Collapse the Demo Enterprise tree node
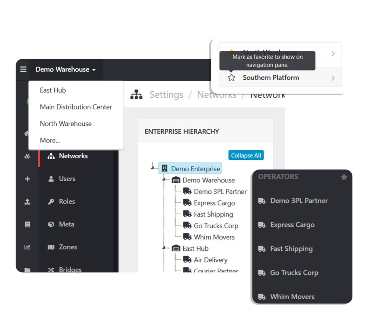This screenshot has height=327, width=366. click(152, 168)
